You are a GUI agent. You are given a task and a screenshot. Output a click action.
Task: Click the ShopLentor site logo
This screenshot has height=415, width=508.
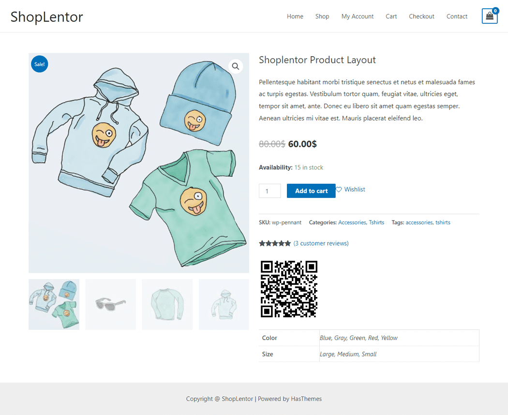coord(46,17)
